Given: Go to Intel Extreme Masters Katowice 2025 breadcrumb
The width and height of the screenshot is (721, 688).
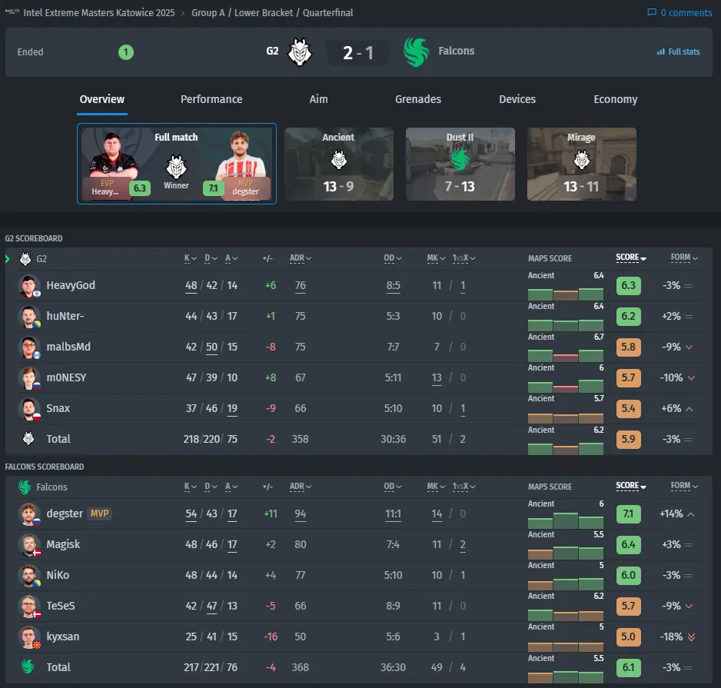Looking at the screenshot, I should click(x=99, y=12).
